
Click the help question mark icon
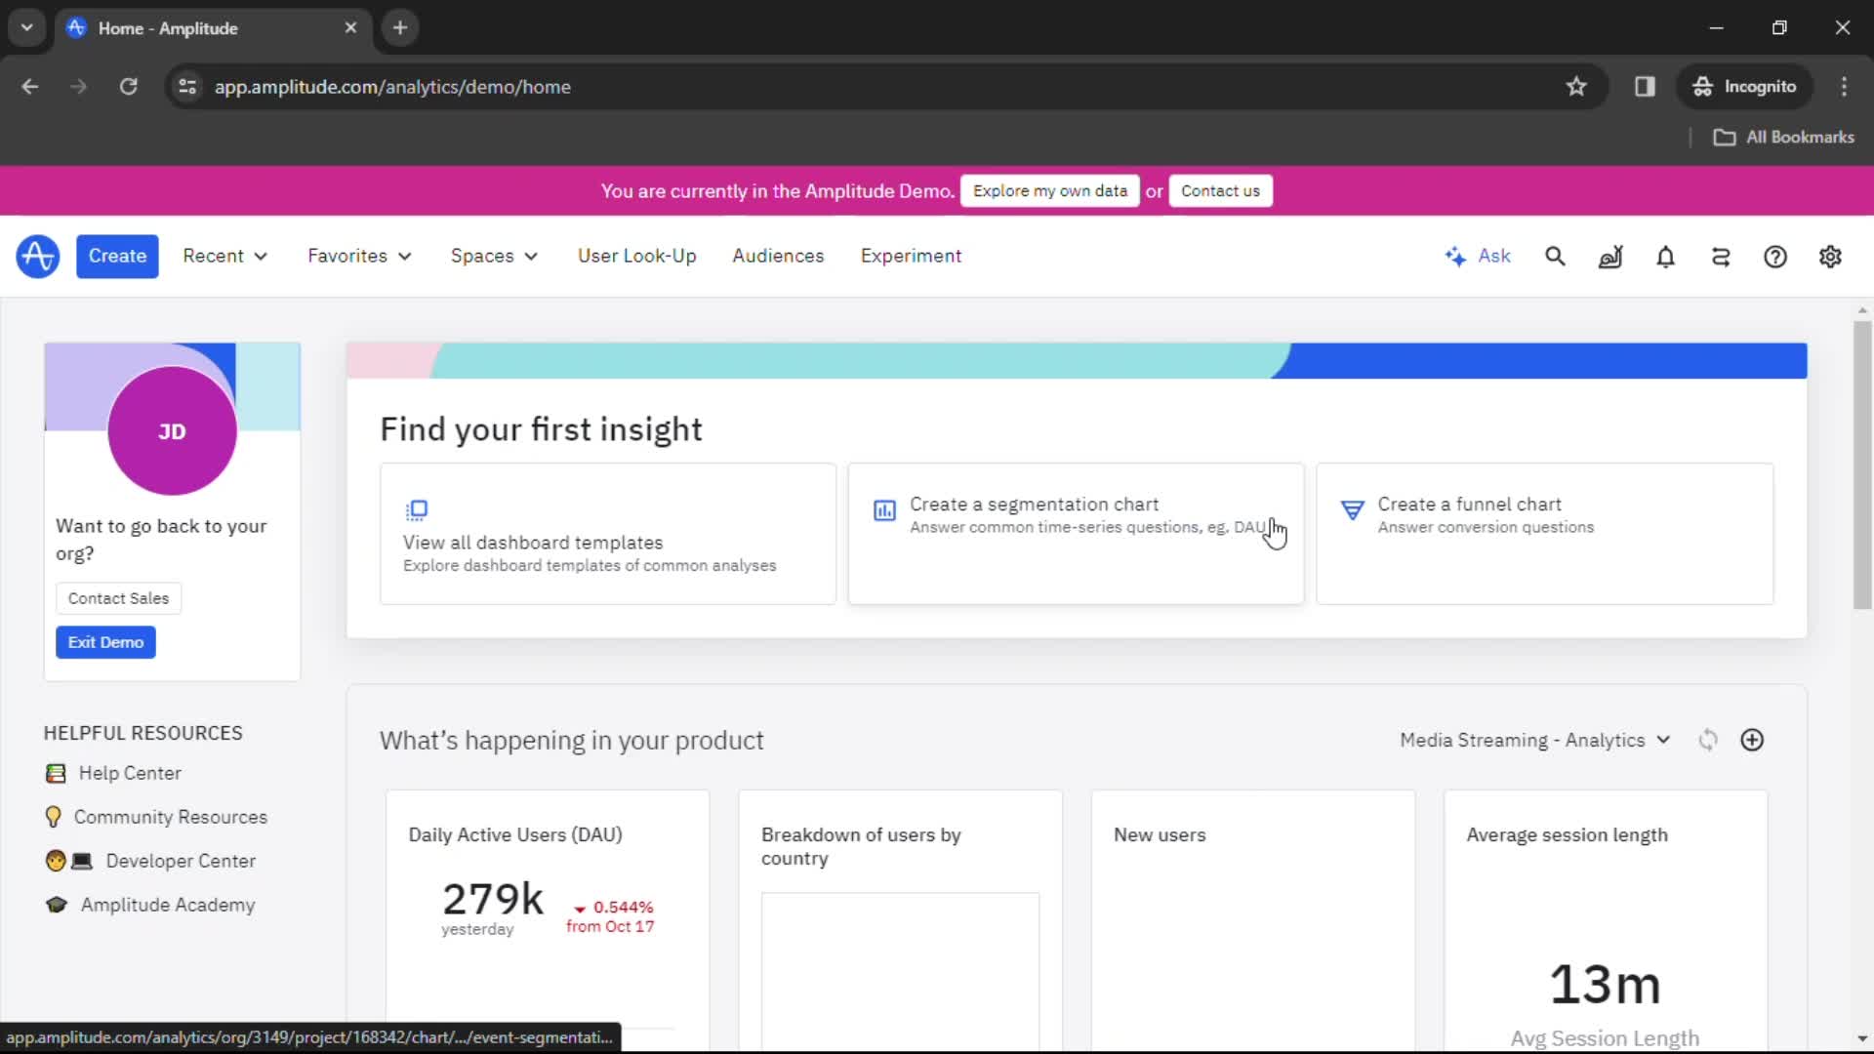[x=1774, y=256]
